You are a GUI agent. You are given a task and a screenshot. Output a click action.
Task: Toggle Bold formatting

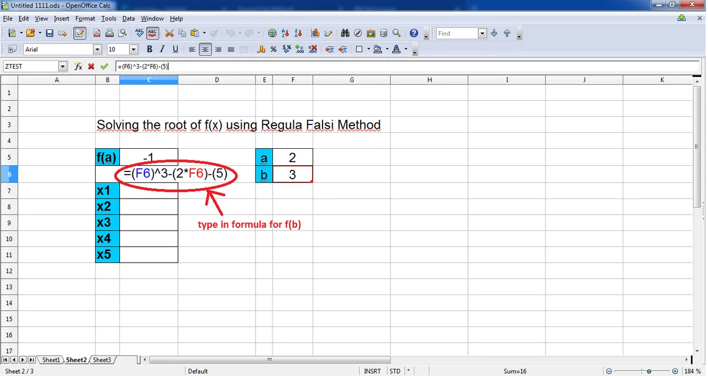[150, 49]
